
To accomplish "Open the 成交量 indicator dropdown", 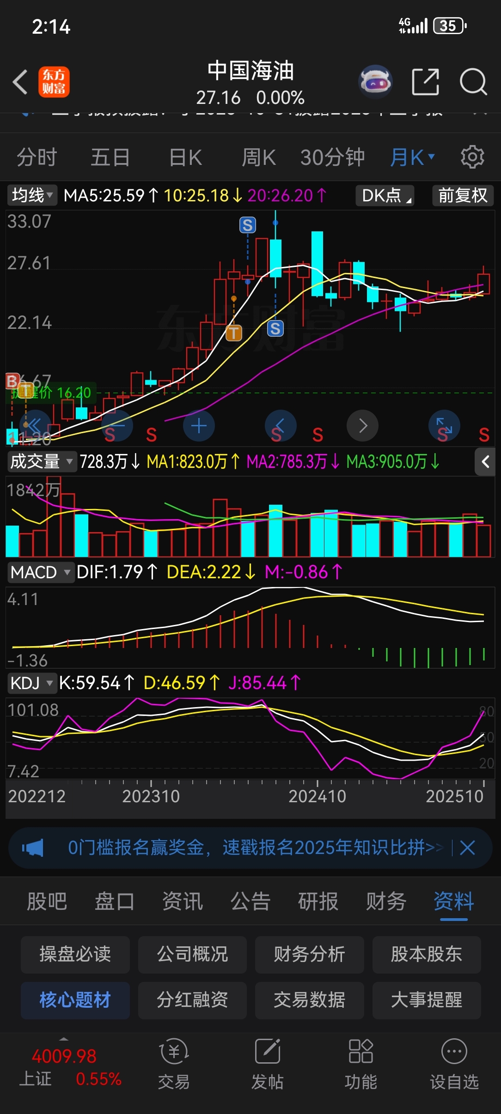I will [x=42, y=461].
